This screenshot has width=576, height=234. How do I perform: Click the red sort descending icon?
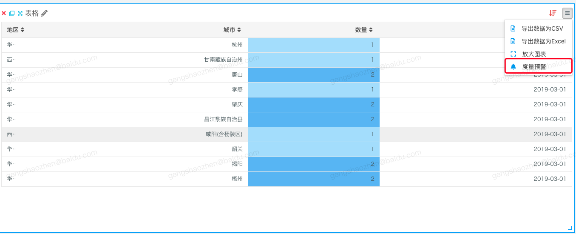pos(553,13)
